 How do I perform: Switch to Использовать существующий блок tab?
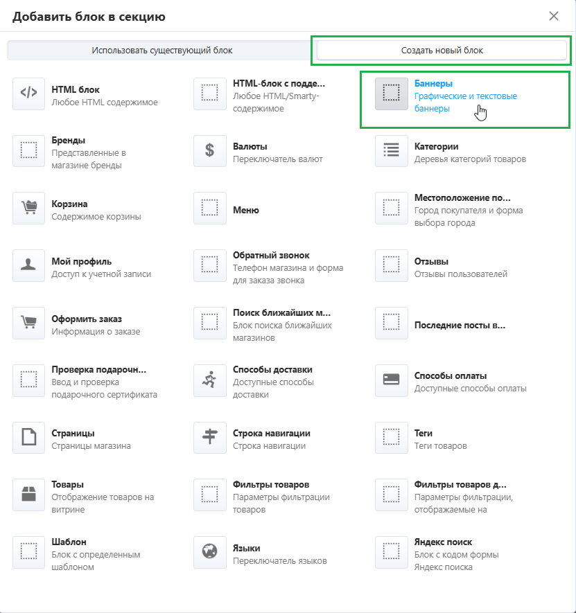[162, 51]
